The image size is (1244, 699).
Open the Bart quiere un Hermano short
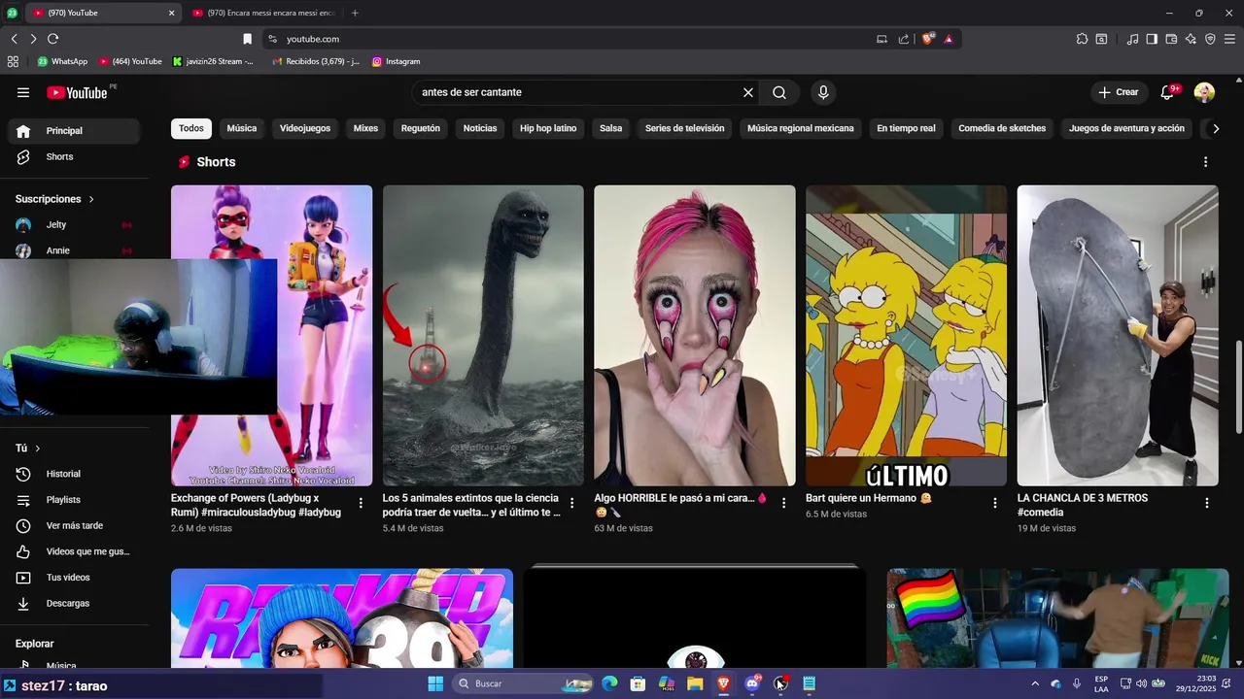coord(906,336)
